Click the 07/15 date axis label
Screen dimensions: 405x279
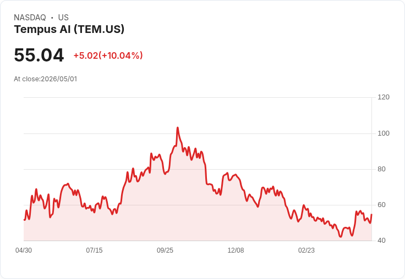[x=94, y=250]
